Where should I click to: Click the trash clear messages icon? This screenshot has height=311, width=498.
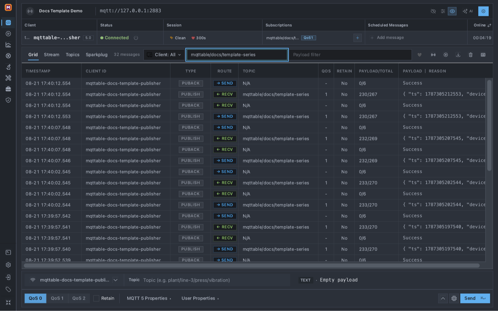pos(471,55)
